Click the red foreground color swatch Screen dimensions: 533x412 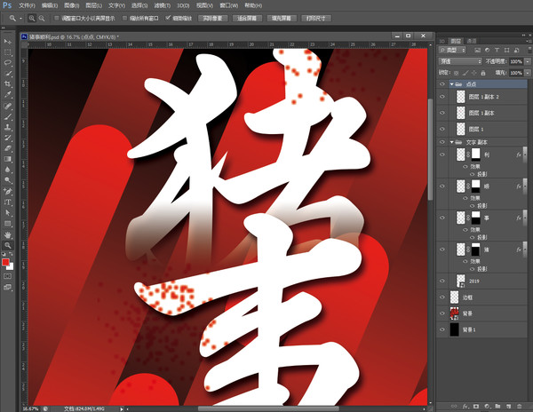(5, 262)
